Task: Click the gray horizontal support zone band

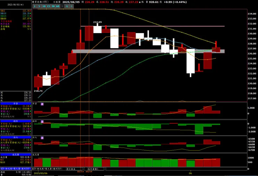Action: tap(148, 51)
